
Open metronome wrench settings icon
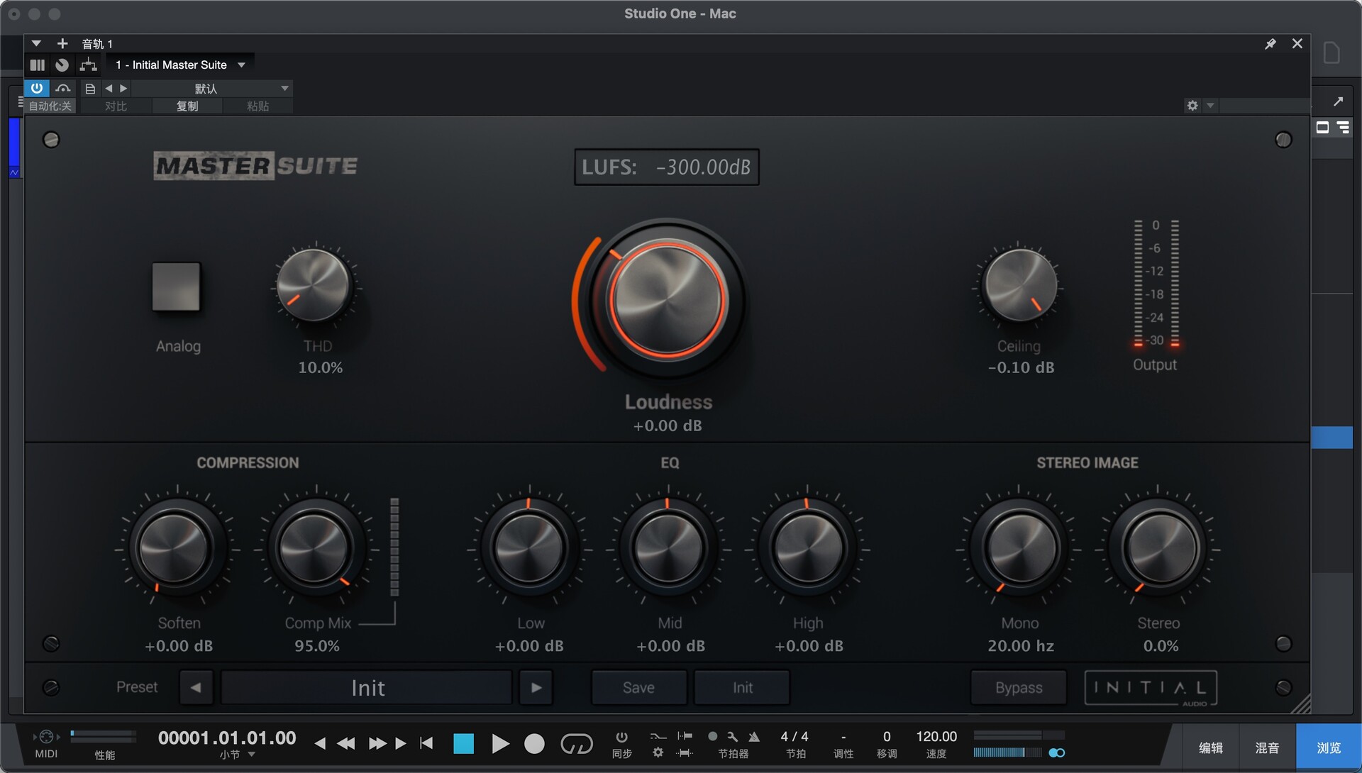733,737
